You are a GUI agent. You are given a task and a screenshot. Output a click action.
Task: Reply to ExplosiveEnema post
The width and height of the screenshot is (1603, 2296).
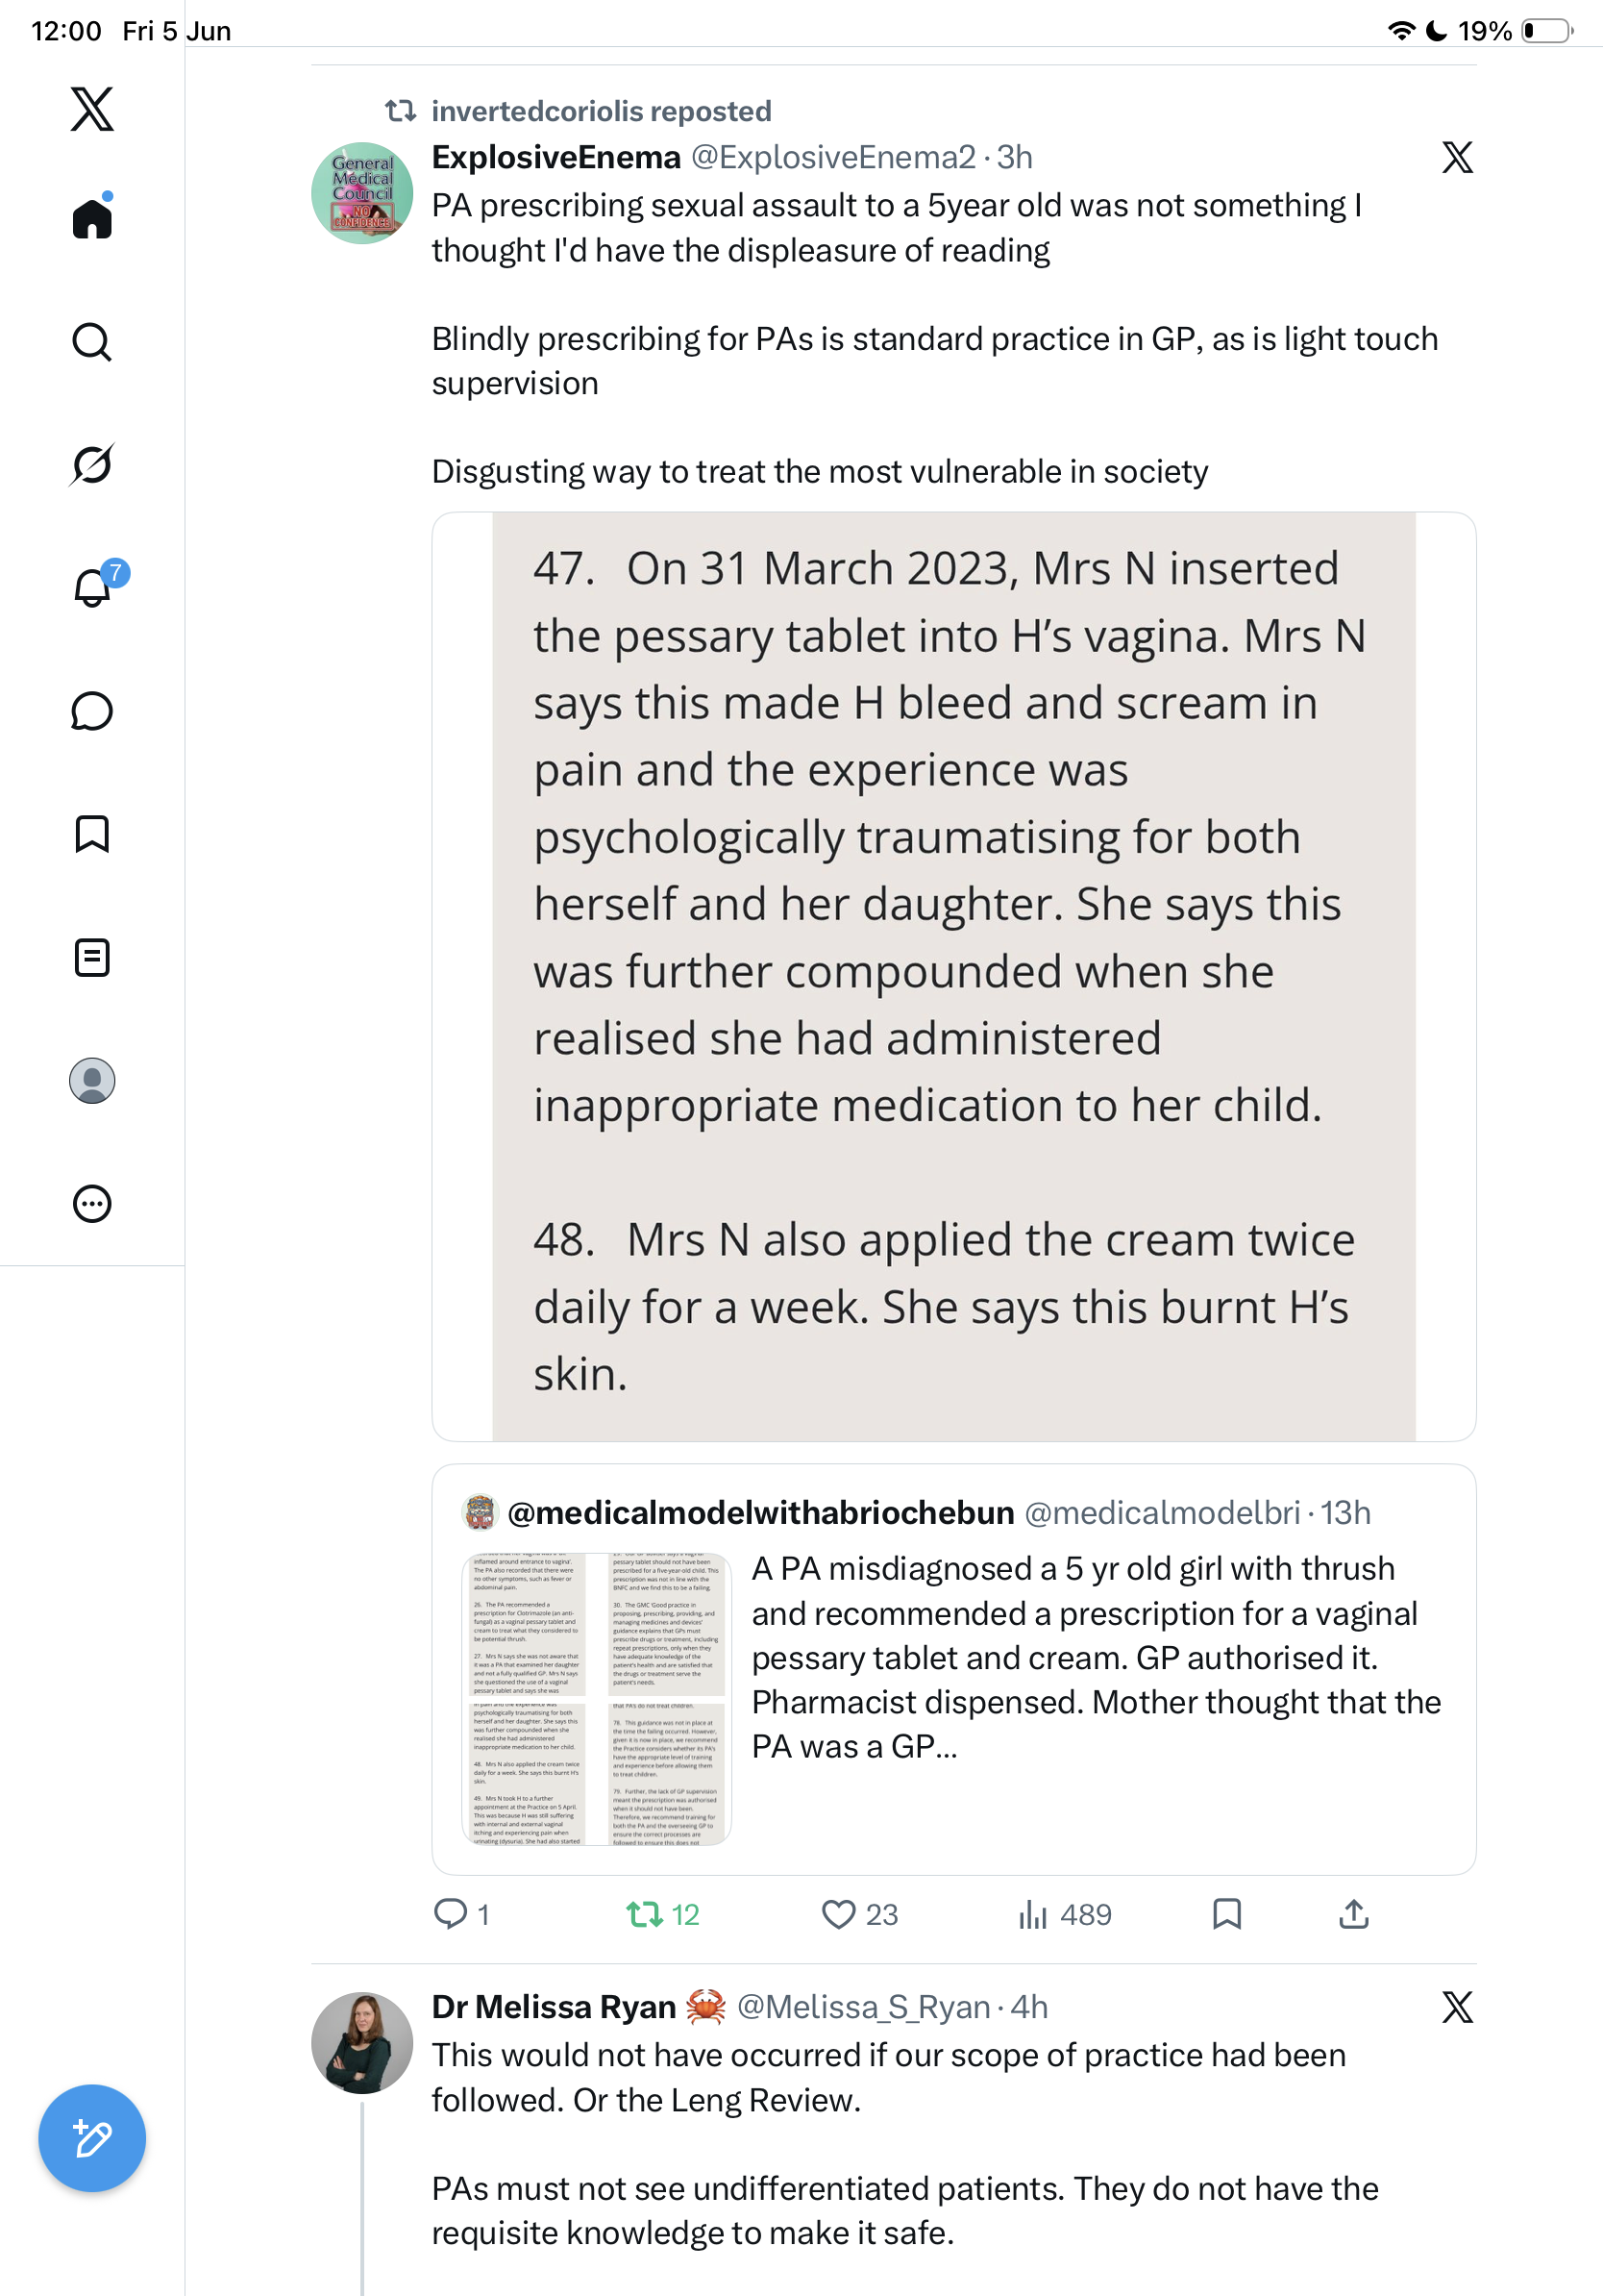pyautogui.click(x=460, y=1914)
